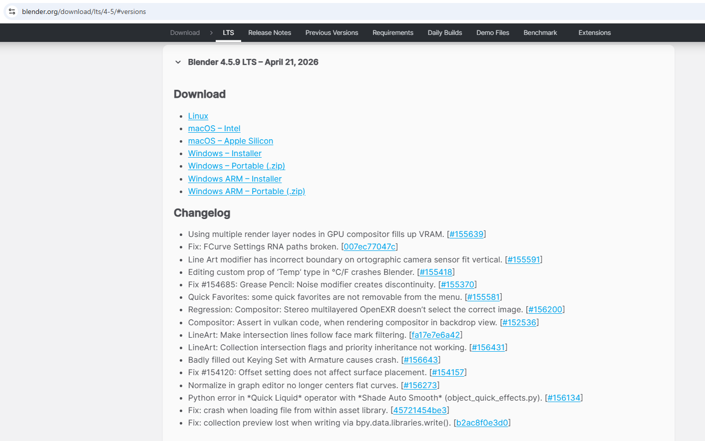
Task: Click the Quick Favorites changelog entry text
Action: [x=325, y=297]
